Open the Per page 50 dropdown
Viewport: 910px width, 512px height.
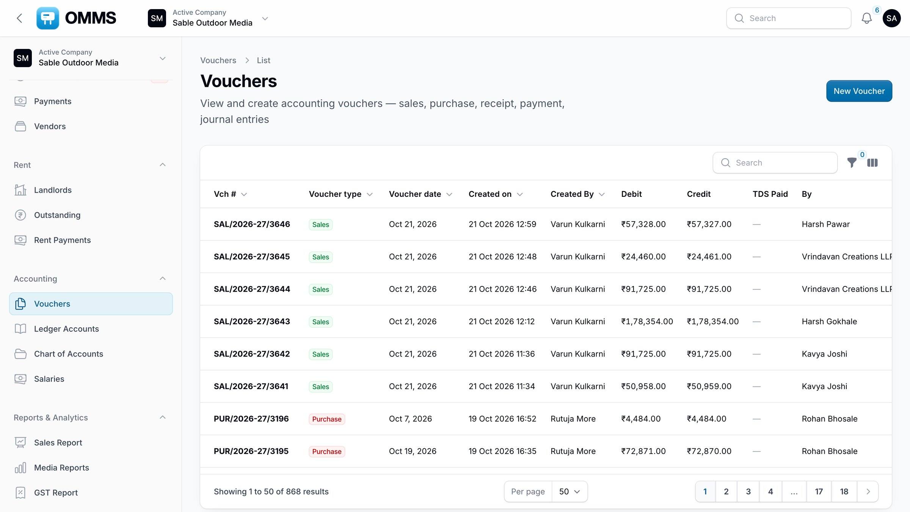570,492
